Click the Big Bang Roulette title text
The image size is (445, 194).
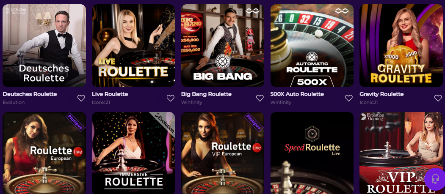206,94
